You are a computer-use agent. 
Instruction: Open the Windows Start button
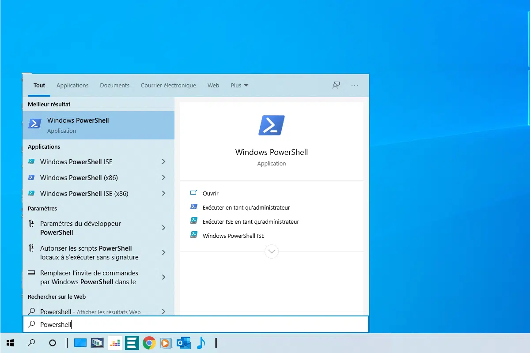[x=11, y=342]
